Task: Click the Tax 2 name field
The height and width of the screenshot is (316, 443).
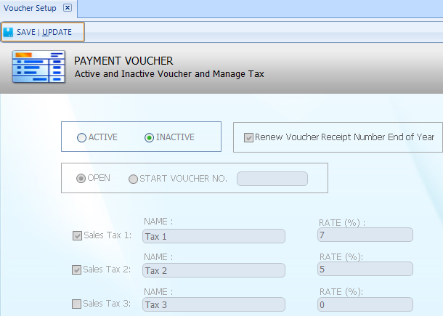Action: point(214,270)
